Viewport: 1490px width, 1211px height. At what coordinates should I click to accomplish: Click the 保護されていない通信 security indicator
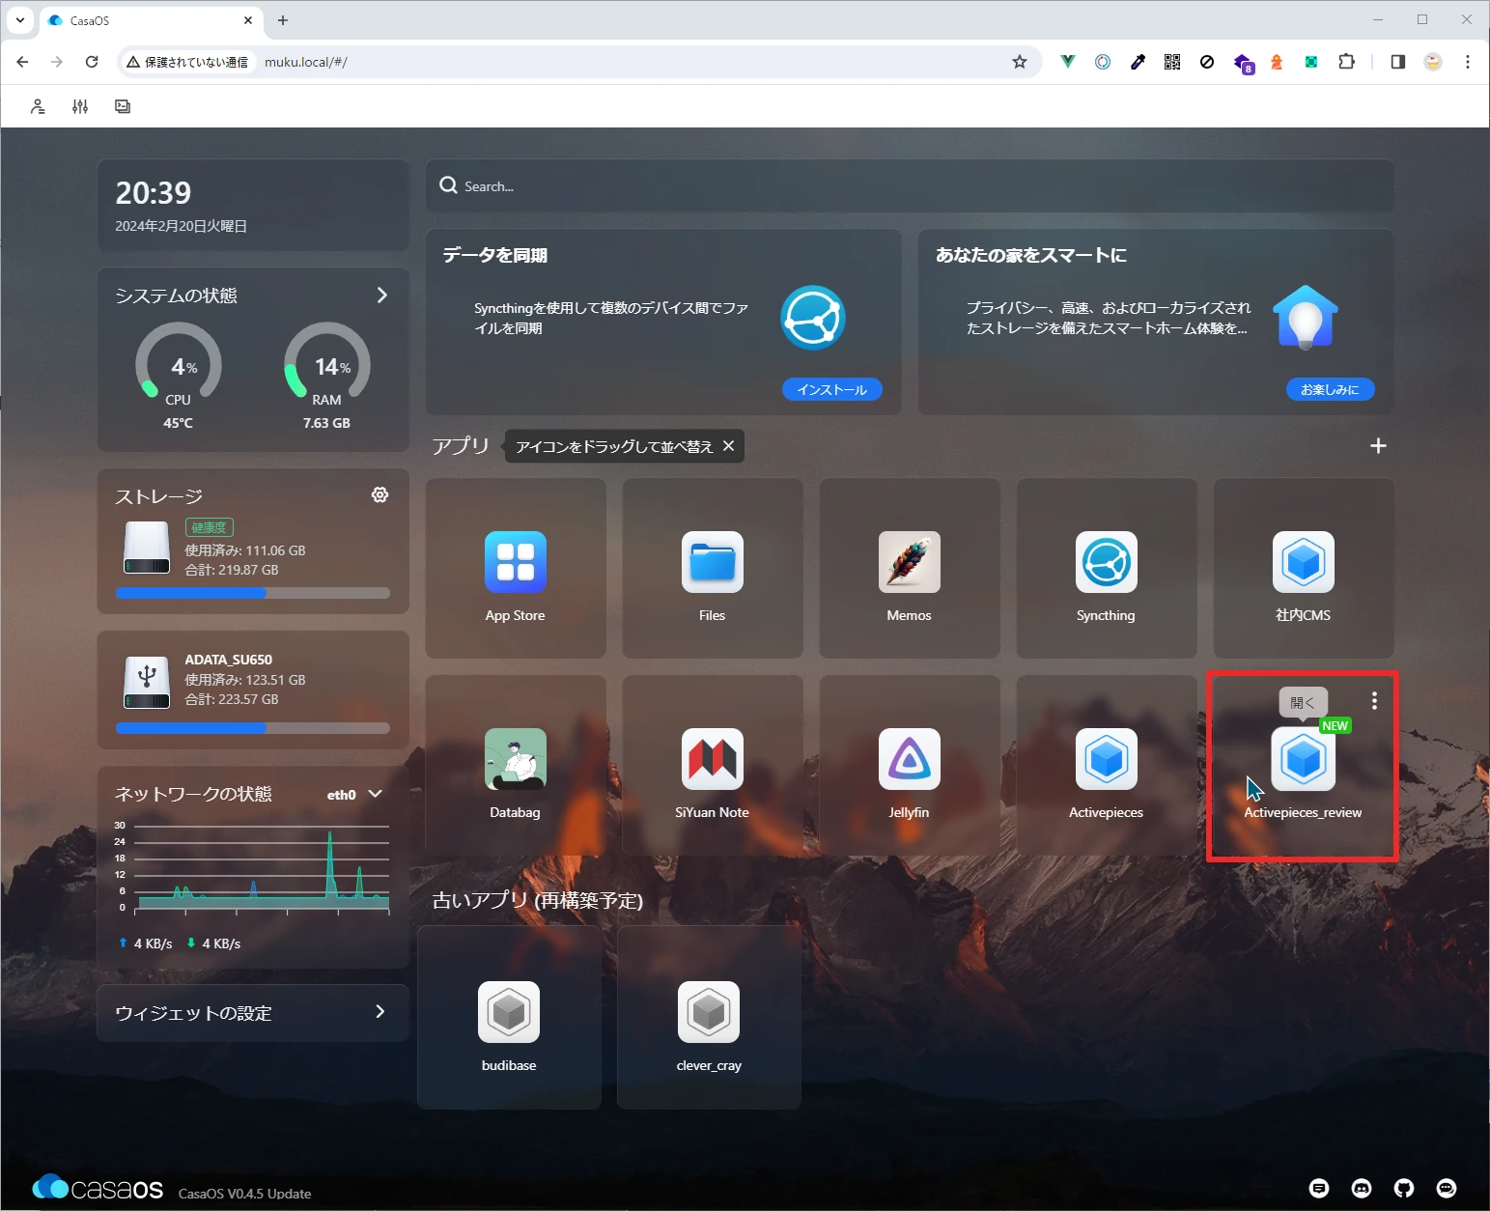(x=187, y=62)
